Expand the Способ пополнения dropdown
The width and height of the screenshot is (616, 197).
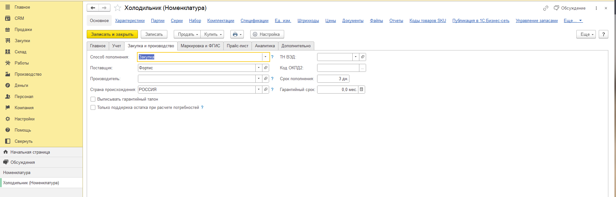(265, 57)
